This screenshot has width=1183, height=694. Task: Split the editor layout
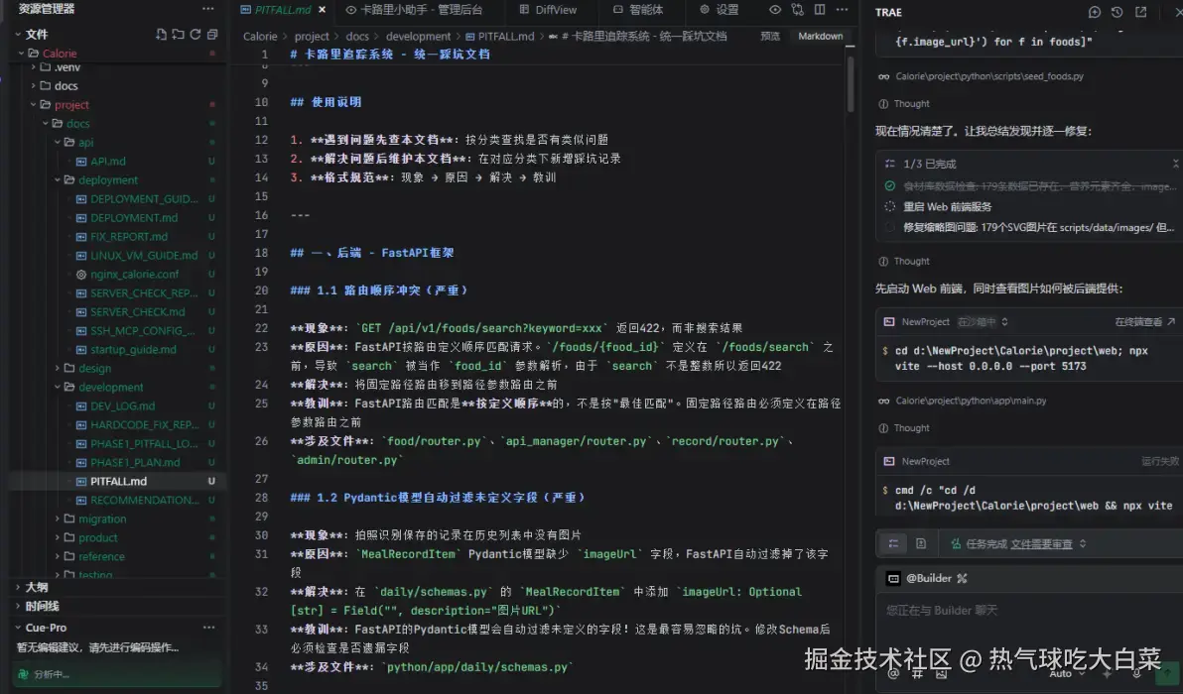[820, 10]
